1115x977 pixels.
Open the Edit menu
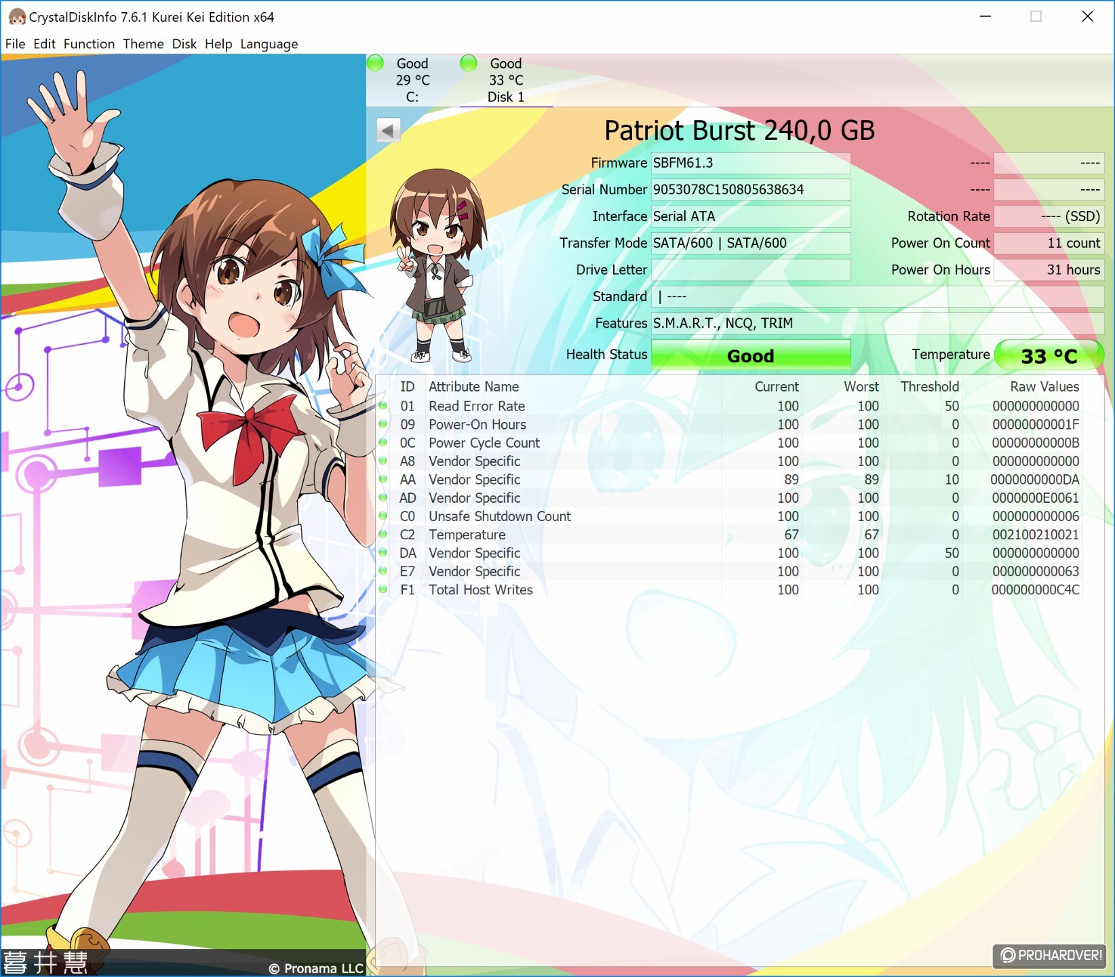tap(44, 44)
